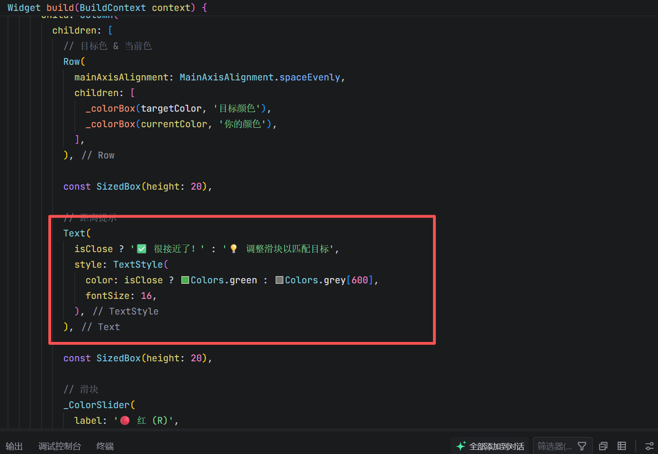Image resolution: width=658 pixels, height=454 pixels.
Task: Click the collapse-all icon in panel toolbar
Action: (x=603, y=446)
